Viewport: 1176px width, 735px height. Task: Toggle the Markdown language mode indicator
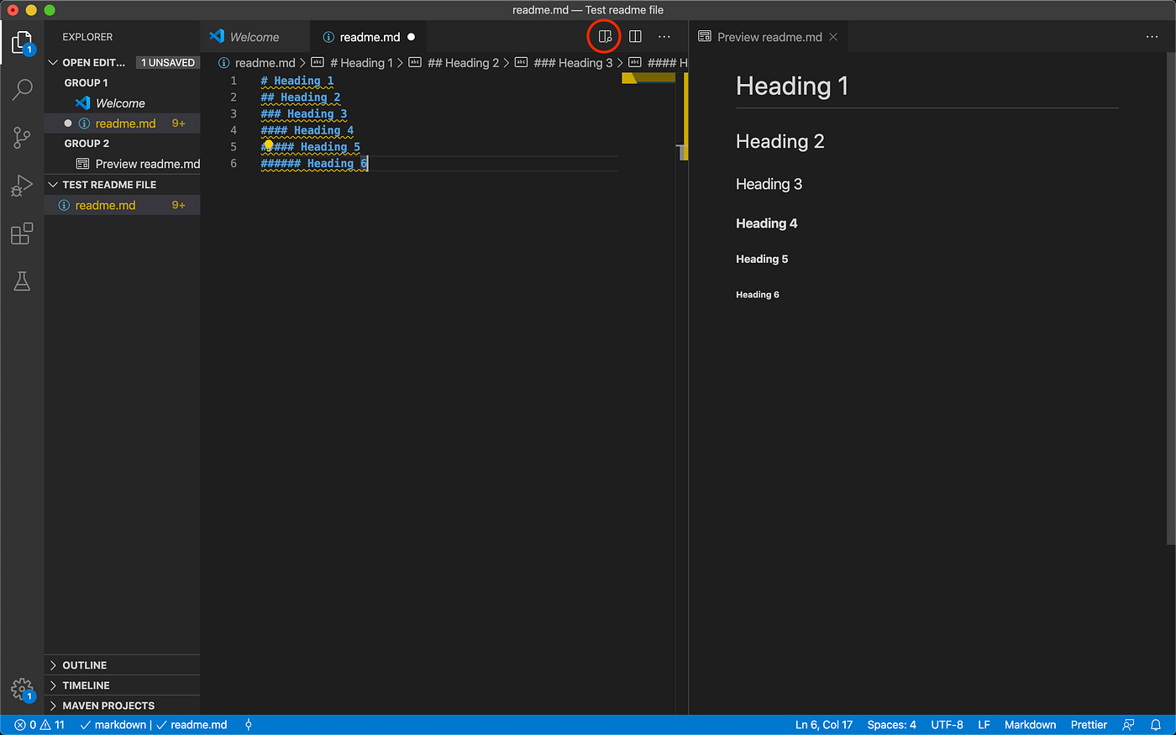click(1030, 724)
